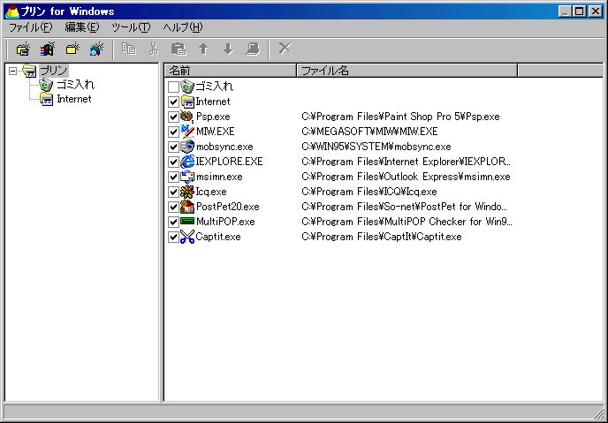Select Internet folder in the tree pane
The image size is (608, 423).
(x=74, y=99)
